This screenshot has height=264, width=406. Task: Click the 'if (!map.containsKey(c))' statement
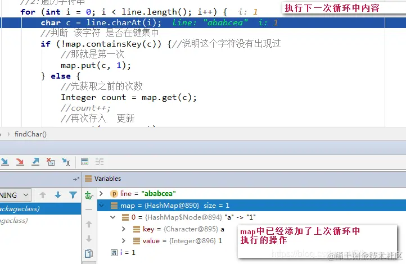101,44
